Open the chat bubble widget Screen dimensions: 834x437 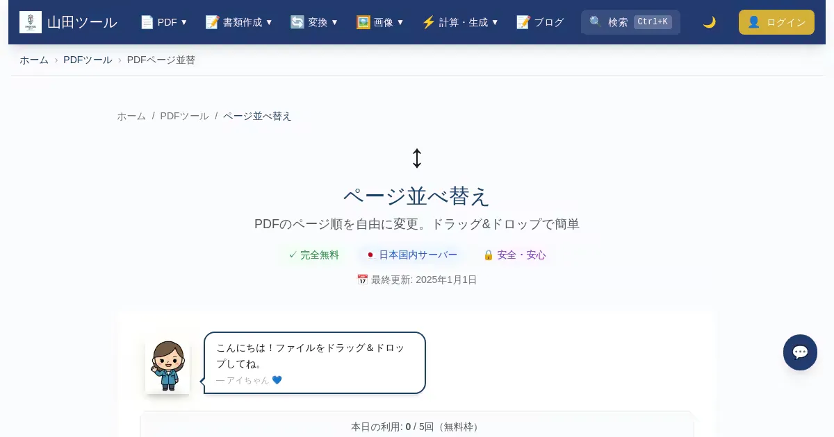pyautogui.click(x=800, y=352)
